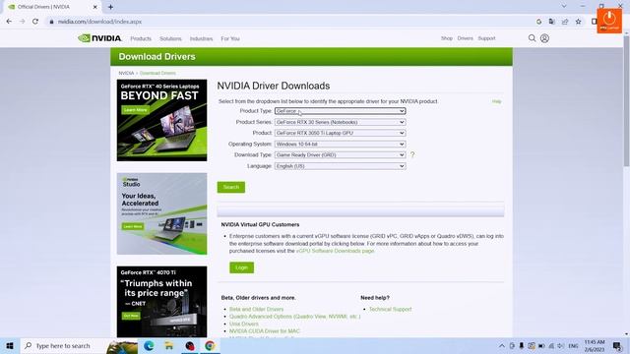
Task: Open the For You menu
Action: point(230,39)
